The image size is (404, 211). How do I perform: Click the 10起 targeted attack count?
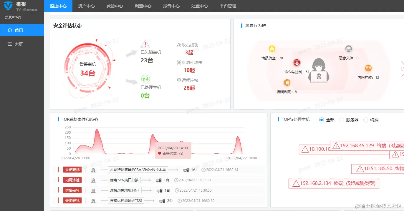coord(189,70)
